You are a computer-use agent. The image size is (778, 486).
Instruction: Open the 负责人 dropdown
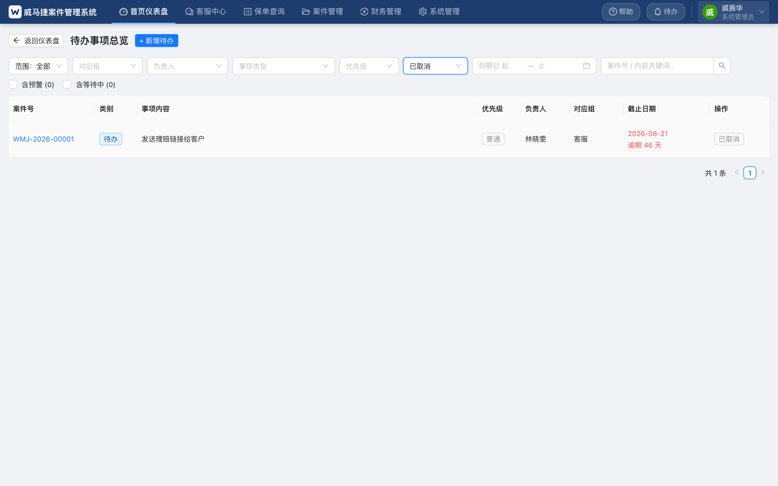point(187,66)
